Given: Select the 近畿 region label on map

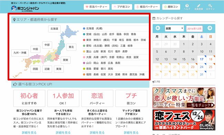Looking at the screenshot, I should tap(47, 69).
